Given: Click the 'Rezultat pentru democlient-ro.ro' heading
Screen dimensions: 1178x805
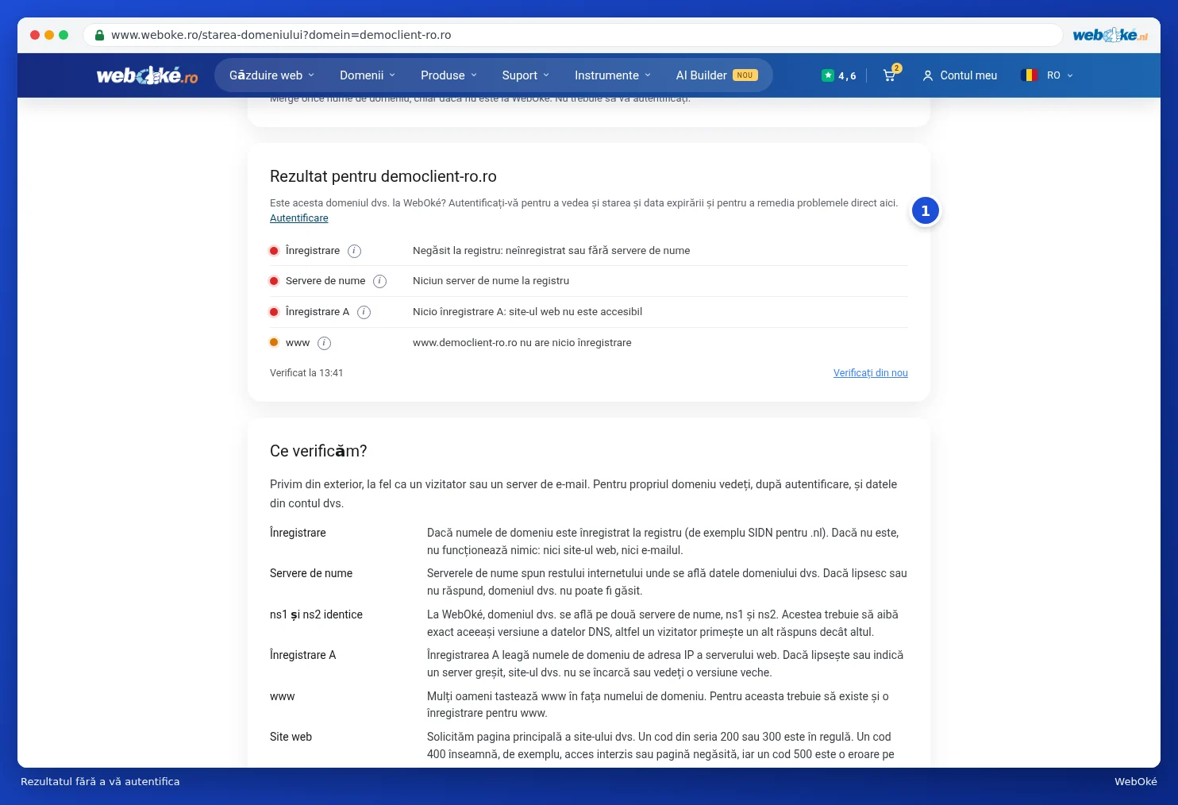Looking at the screenshot, I should pos(383,176).
